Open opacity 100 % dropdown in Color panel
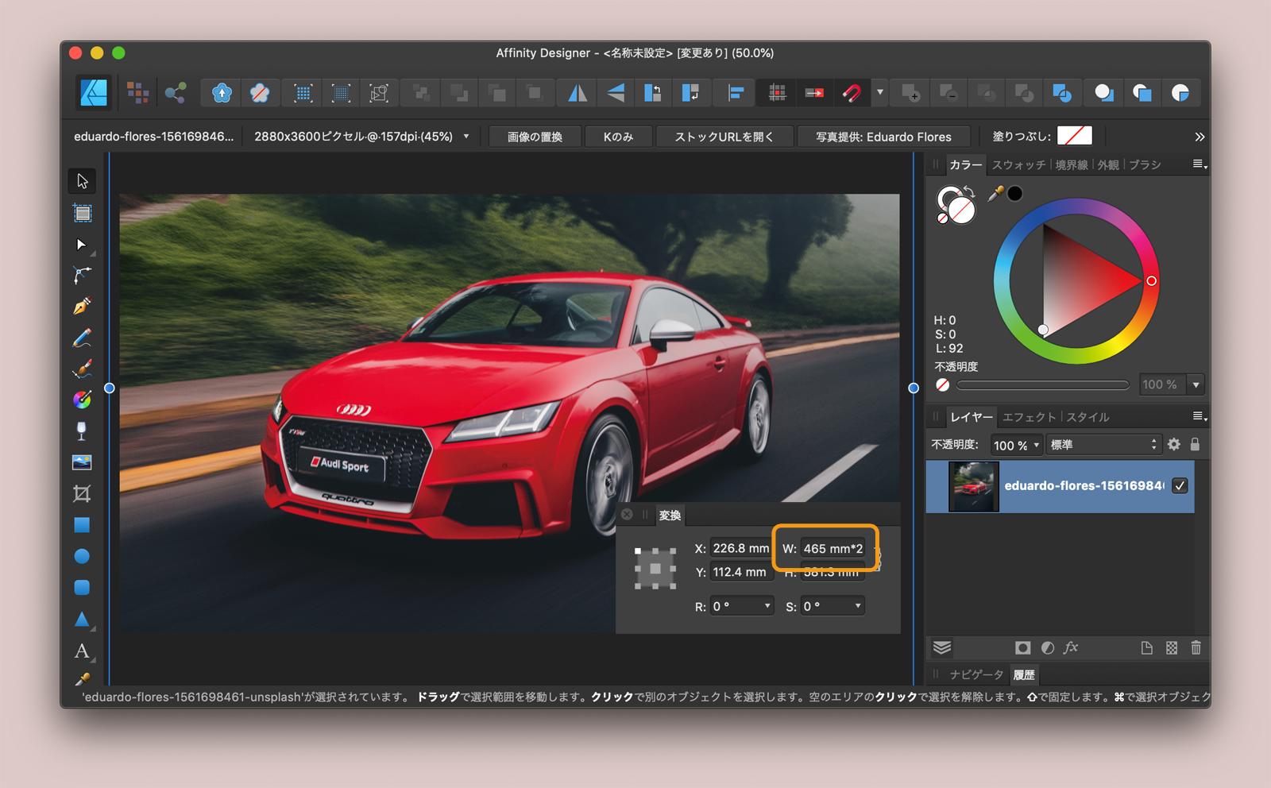This screenshot has width=1271, height=788. tap(1196, 384)
